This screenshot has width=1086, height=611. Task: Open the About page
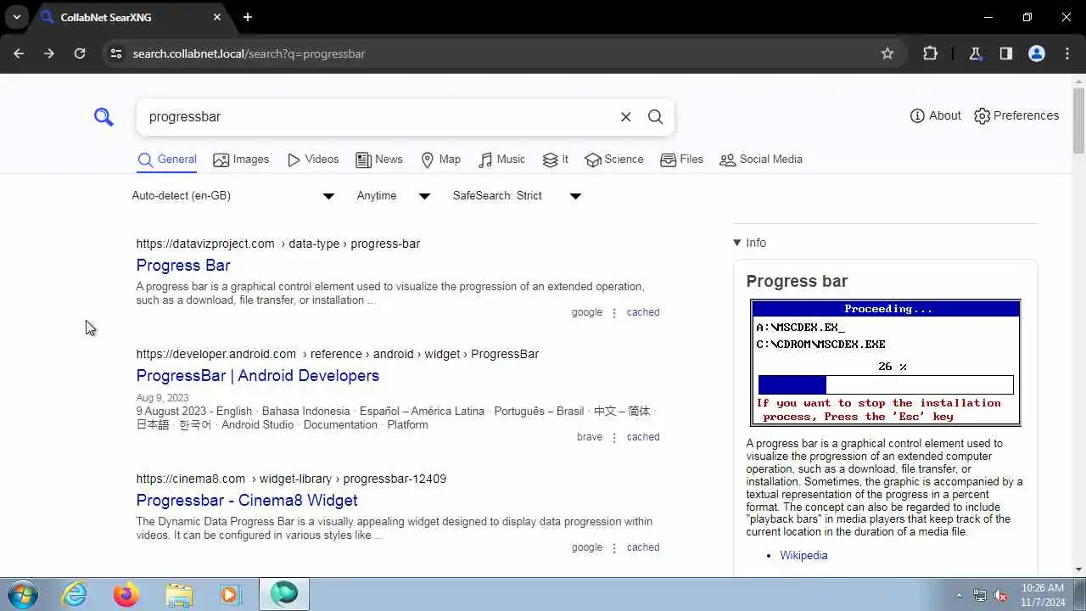(935, 115)
